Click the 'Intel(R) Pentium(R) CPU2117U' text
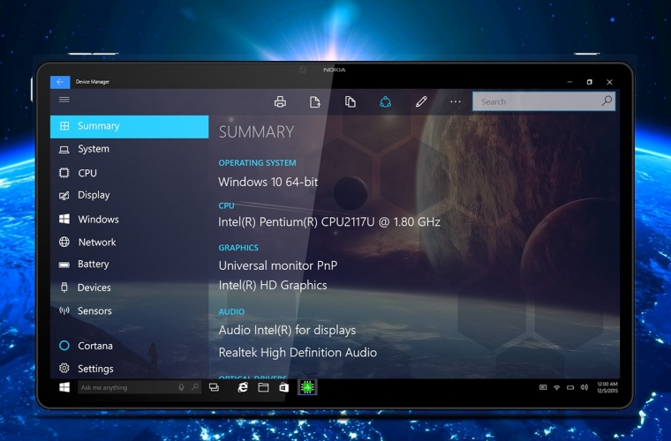The height and width of the screenshot is (441, 671). tap(297, 222)
